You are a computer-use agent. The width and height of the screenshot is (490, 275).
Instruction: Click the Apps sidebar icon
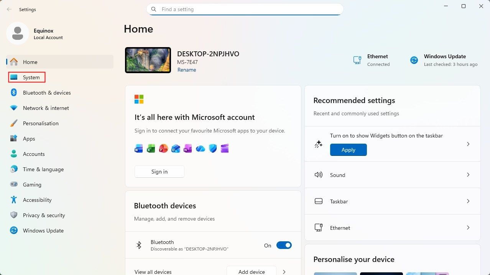click(14, 139)
